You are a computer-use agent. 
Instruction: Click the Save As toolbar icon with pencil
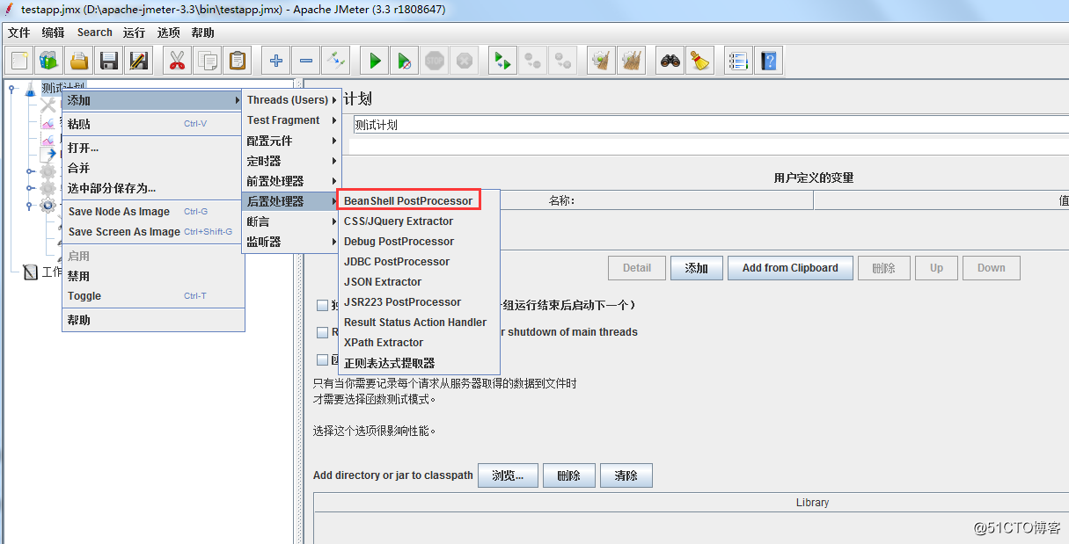[138, 61]
